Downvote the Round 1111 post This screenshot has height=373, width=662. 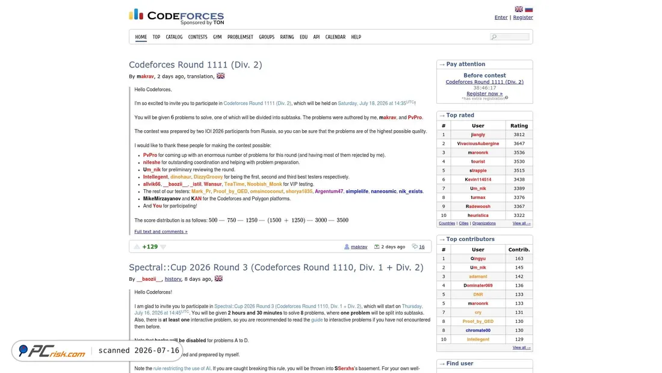tap(163, 246)
